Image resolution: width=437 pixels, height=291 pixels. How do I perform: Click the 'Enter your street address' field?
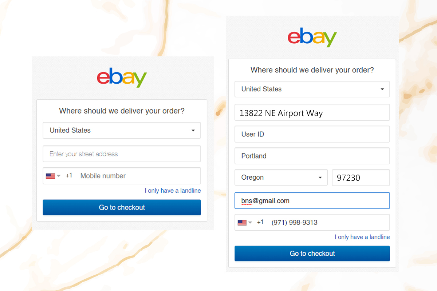[122, 154]
